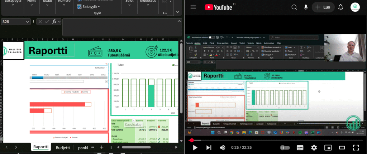This screenshot has width=367, height=154.
Task: Select the Raportti sheet tab
Action: coord(41,147)
